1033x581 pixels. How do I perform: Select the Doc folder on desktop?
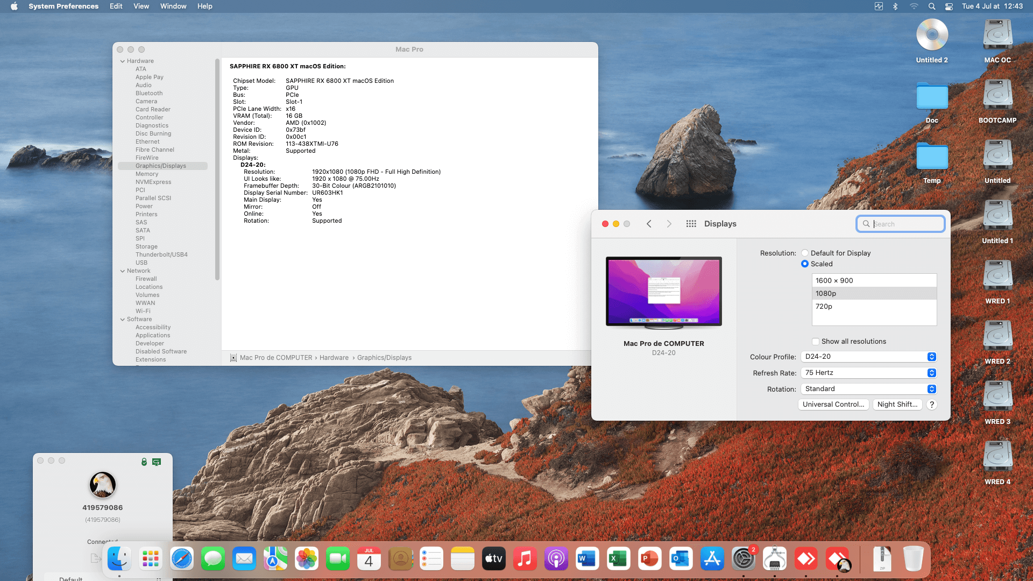pos(932,102)
